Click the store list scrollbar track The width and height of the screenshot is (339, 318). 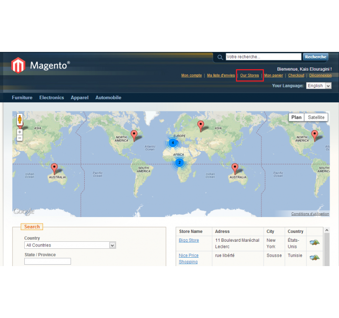tap(327, 250)
